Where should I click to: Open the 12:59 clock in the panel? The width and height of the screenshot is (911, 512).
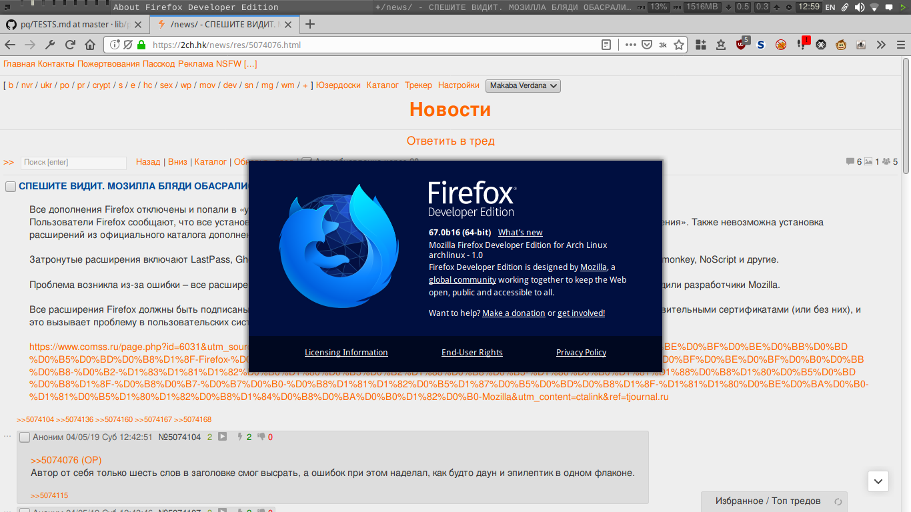pyautogui.click(x=808, y=7)
